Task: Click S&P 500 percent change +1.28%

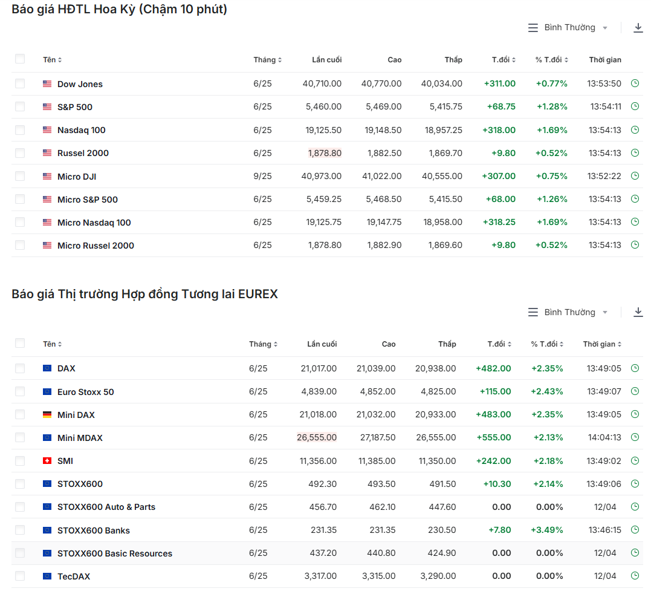Action: (552, 106)
